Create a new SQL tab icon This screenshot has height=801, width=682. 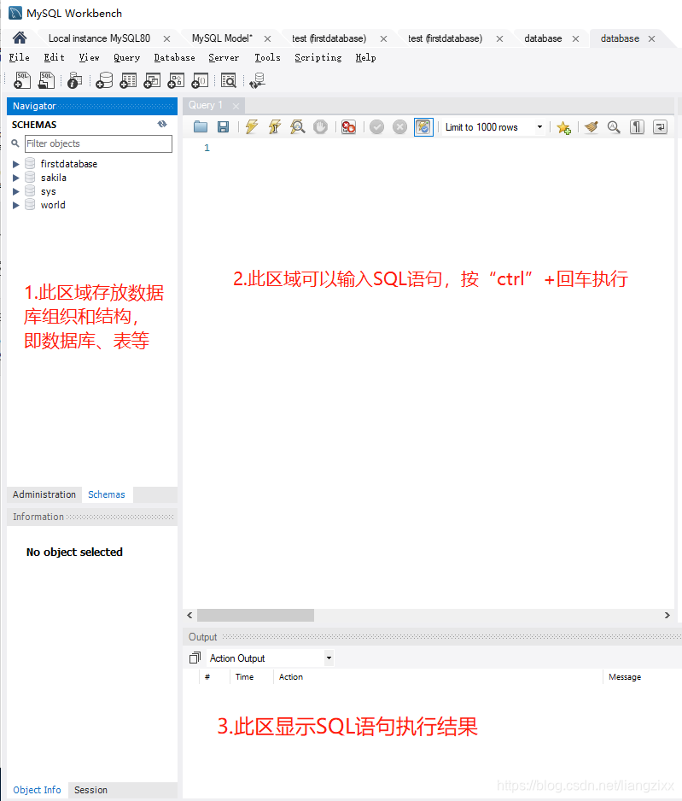pyautogui.click(x=22, y=80)
